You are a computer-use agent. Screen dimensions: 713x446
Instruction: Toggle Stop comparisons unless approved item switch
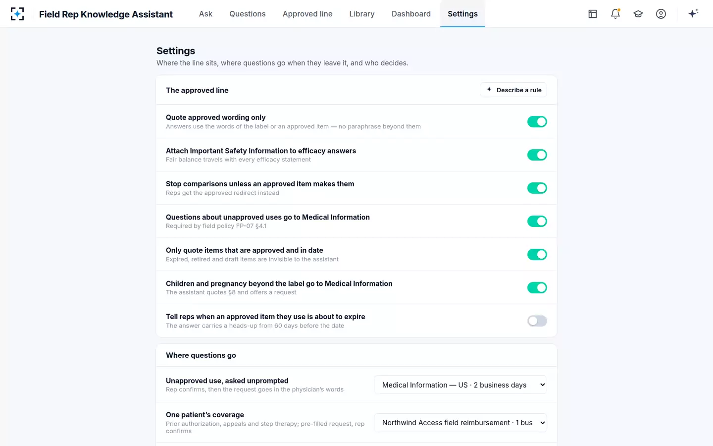pyautogui.click(x=537, y=188)
